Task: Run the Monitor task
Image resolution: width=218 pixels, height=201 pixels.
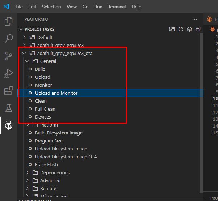Action: click(43, 85)
